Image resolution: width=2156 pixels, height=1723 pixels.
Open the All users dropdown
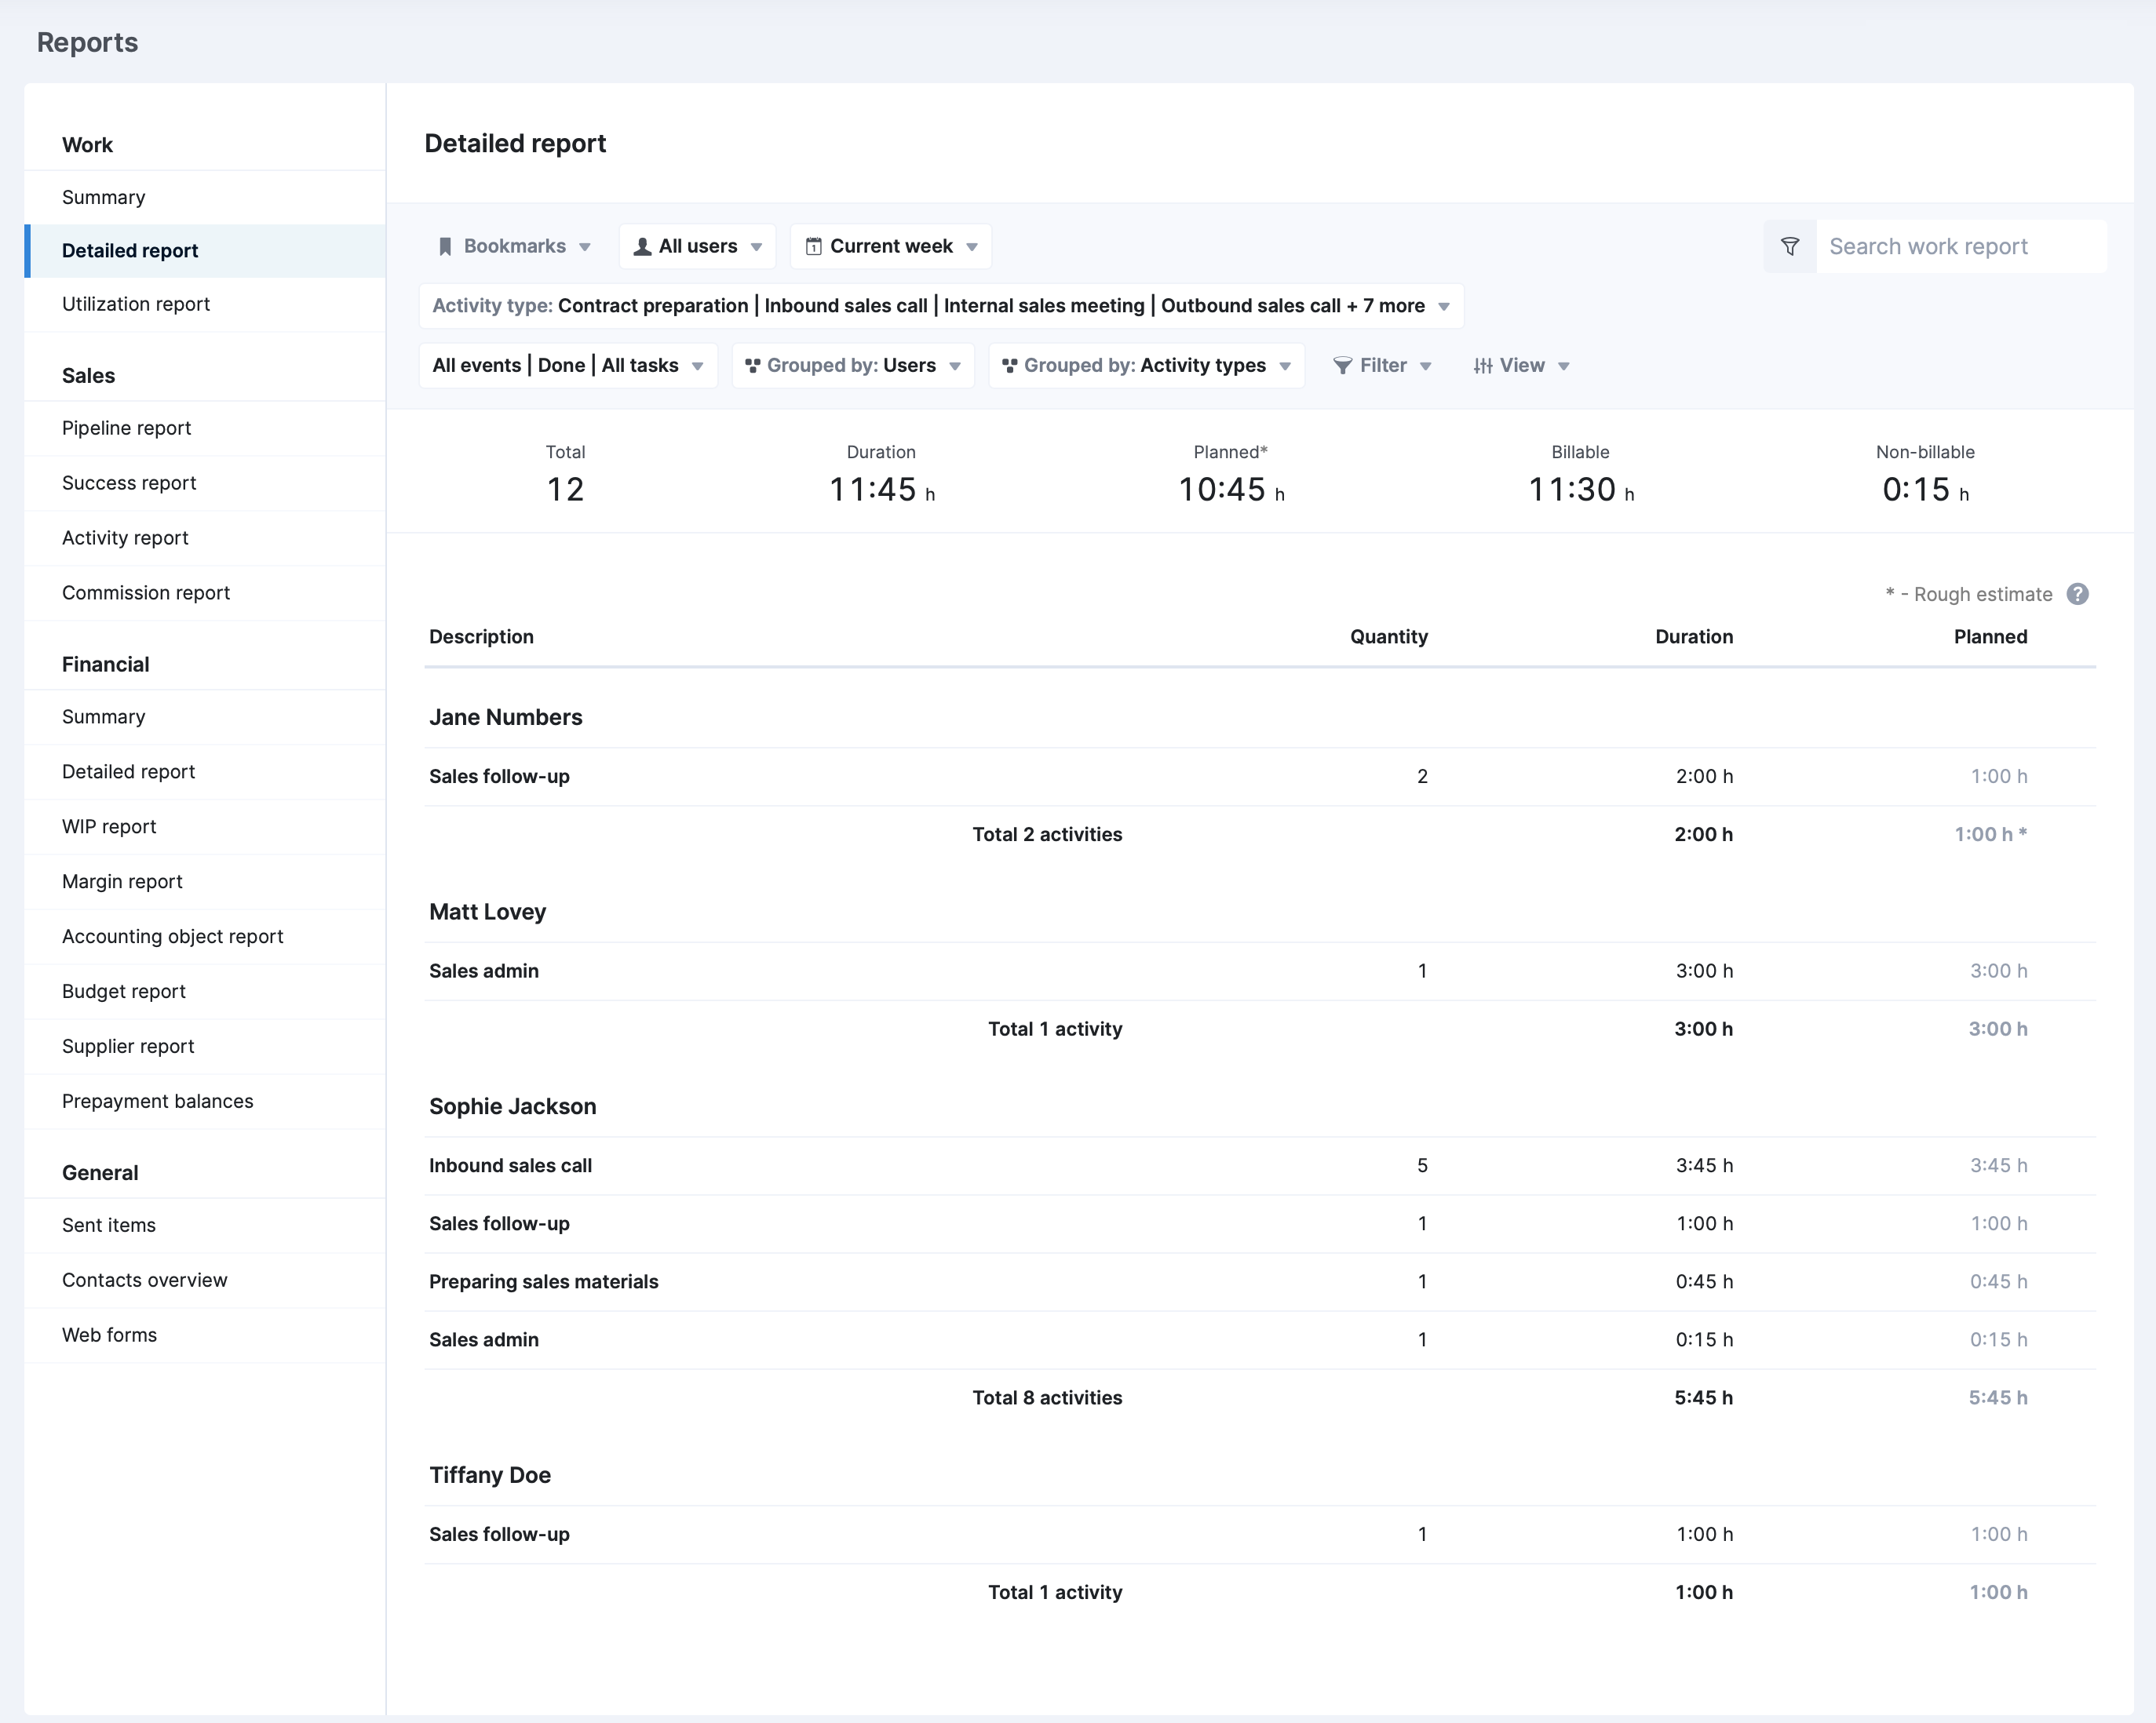pos(698,246)
